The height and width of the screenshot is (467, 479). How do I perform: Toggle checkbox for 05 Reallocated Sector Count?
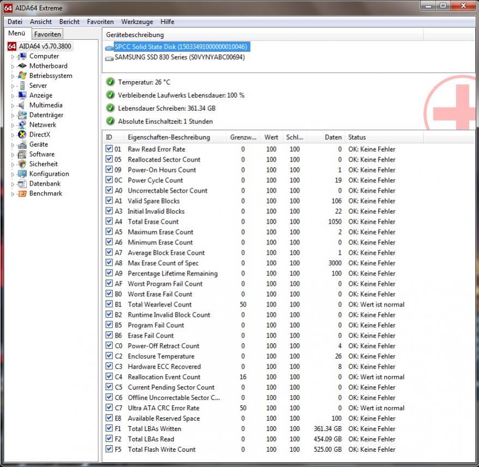pos(109,159)
